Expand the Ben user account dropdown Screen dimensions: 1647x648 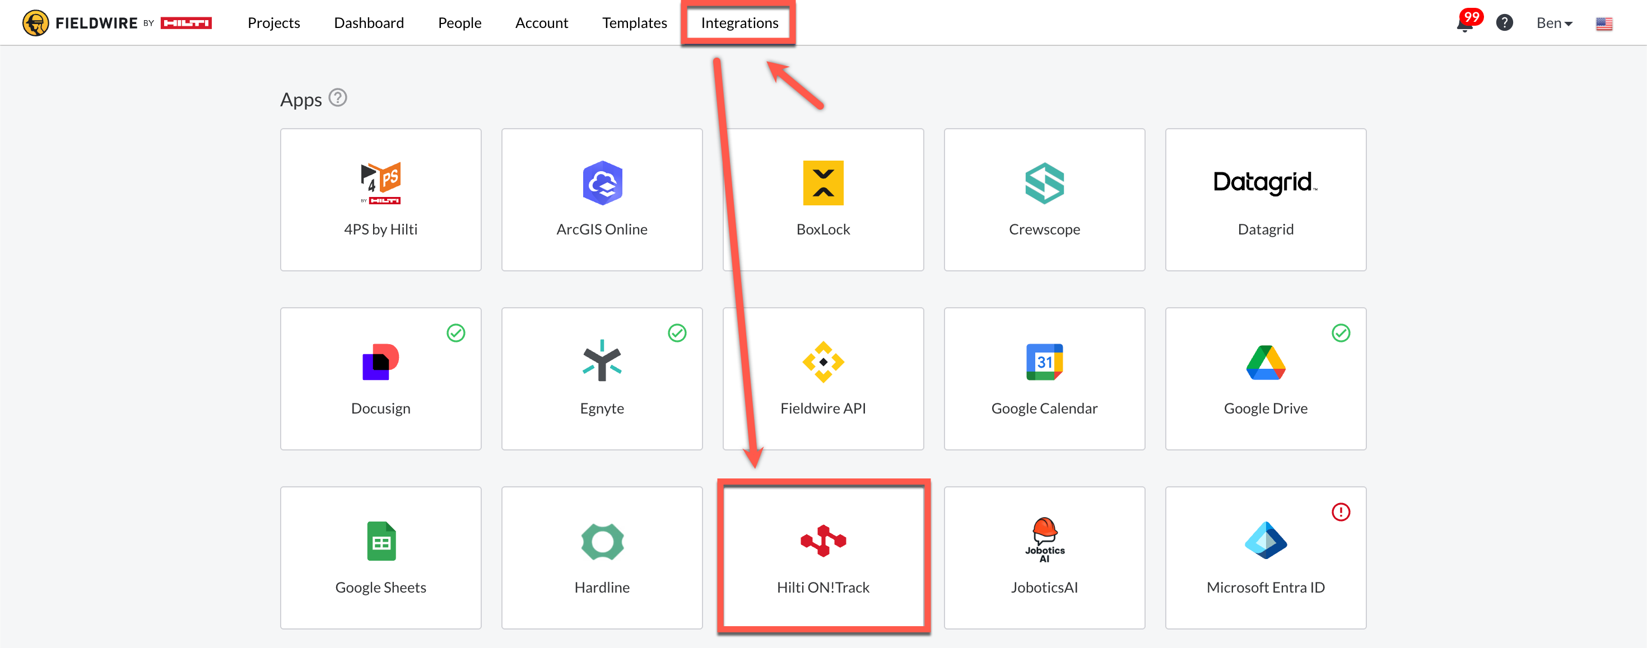(1553, 23)
